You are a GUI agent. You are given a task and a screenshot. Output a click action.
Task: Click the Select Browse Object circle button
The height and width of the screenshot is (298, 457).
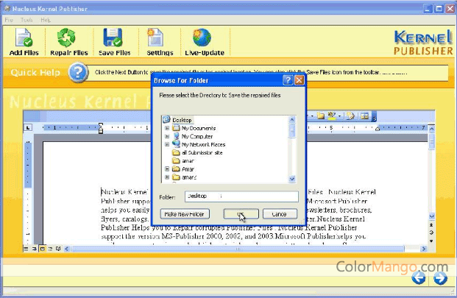coord(432,233)
